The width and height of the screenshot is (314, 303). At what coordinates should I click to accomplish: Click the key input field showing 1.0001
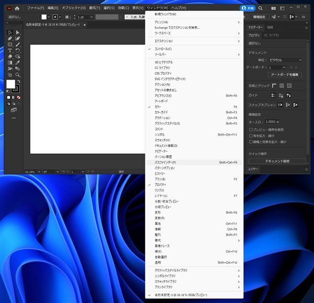[272, 122]
